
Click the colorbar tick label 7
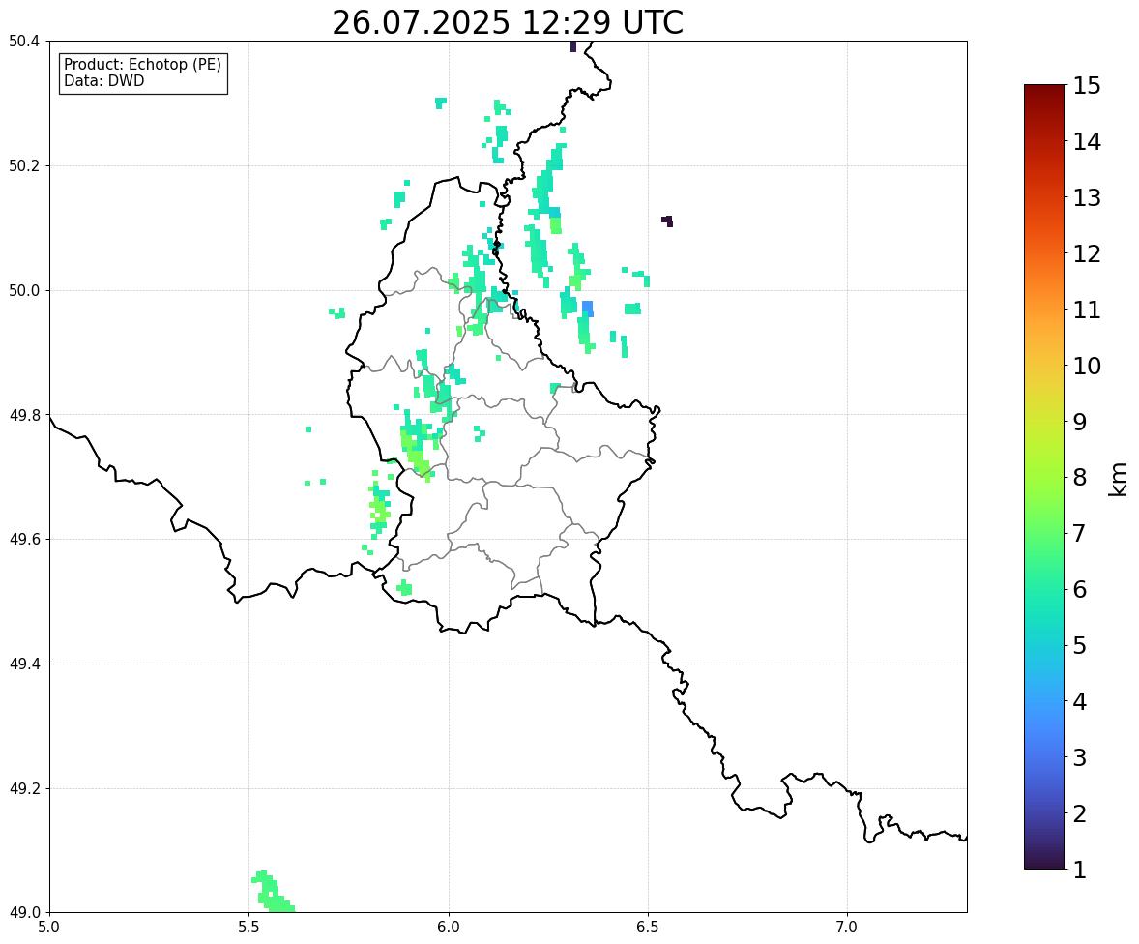pyautogui.click(x=1079, y=533)
